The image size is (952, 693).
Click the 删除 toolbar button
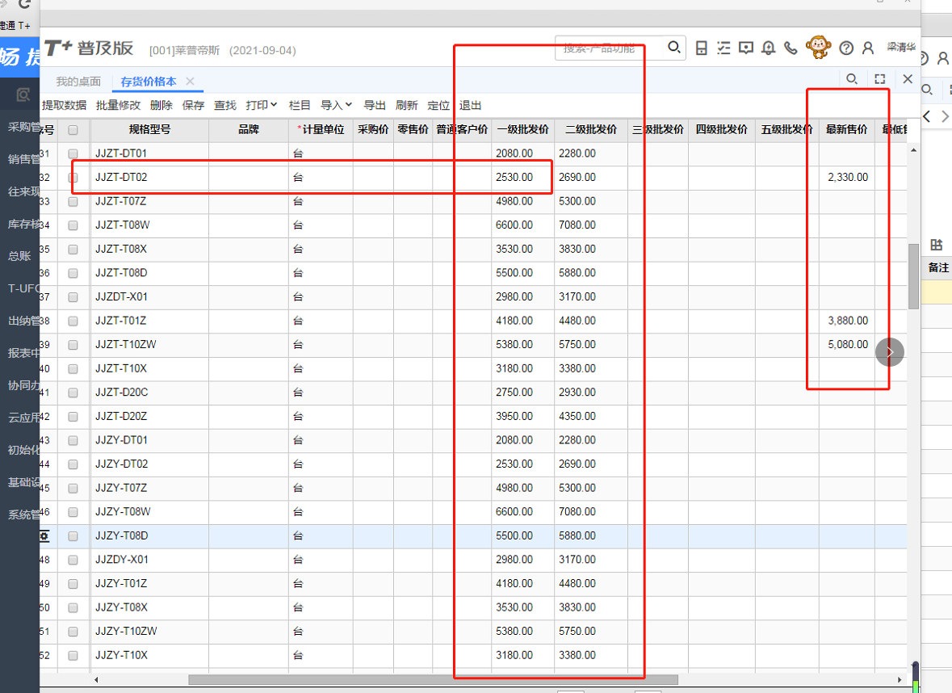(x=161, y=105)
